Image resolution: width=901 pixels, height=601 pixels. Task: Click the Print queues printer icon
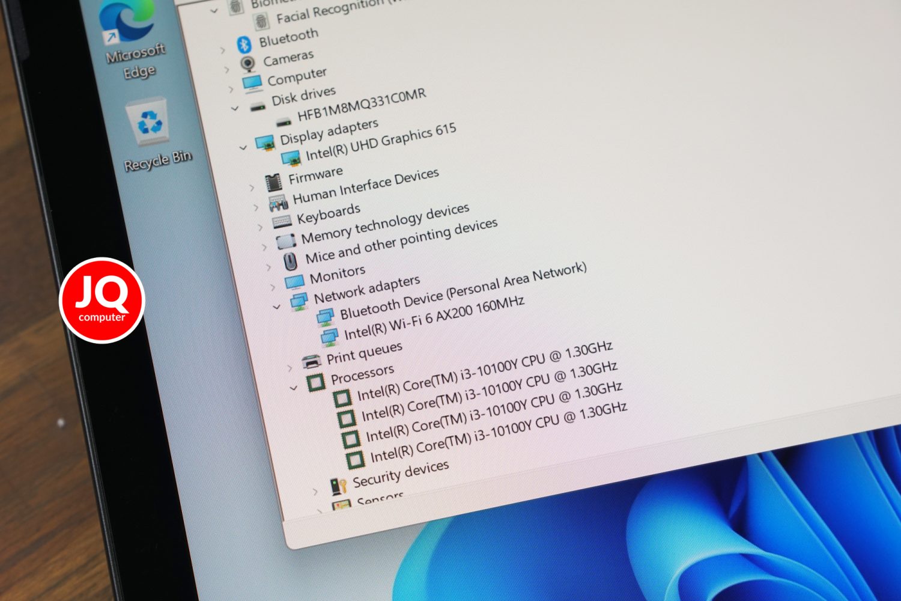[312, 362]
